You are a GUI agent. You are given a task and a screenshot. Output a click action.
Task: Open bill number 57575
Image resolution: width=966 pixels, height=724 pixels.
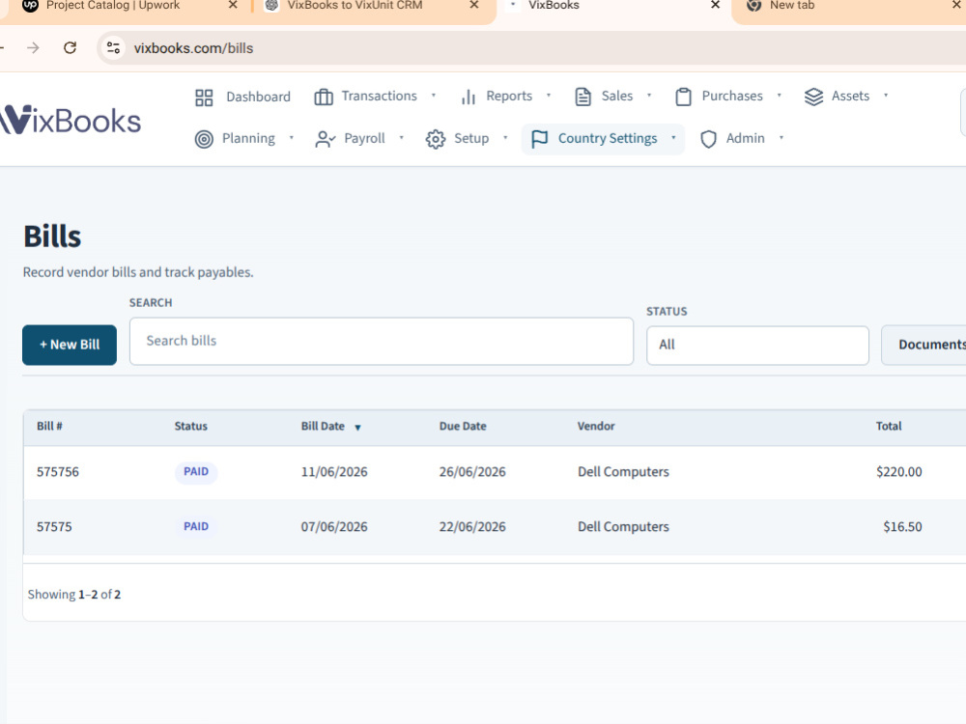54,527
